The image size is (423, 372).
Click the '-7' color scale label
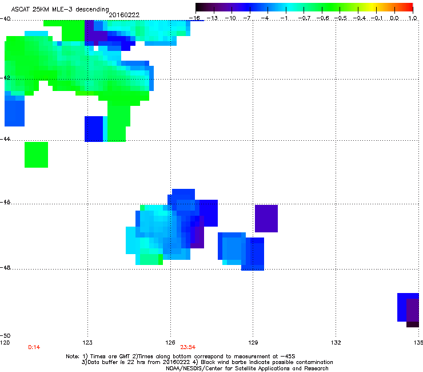click(x=248, y=18)
